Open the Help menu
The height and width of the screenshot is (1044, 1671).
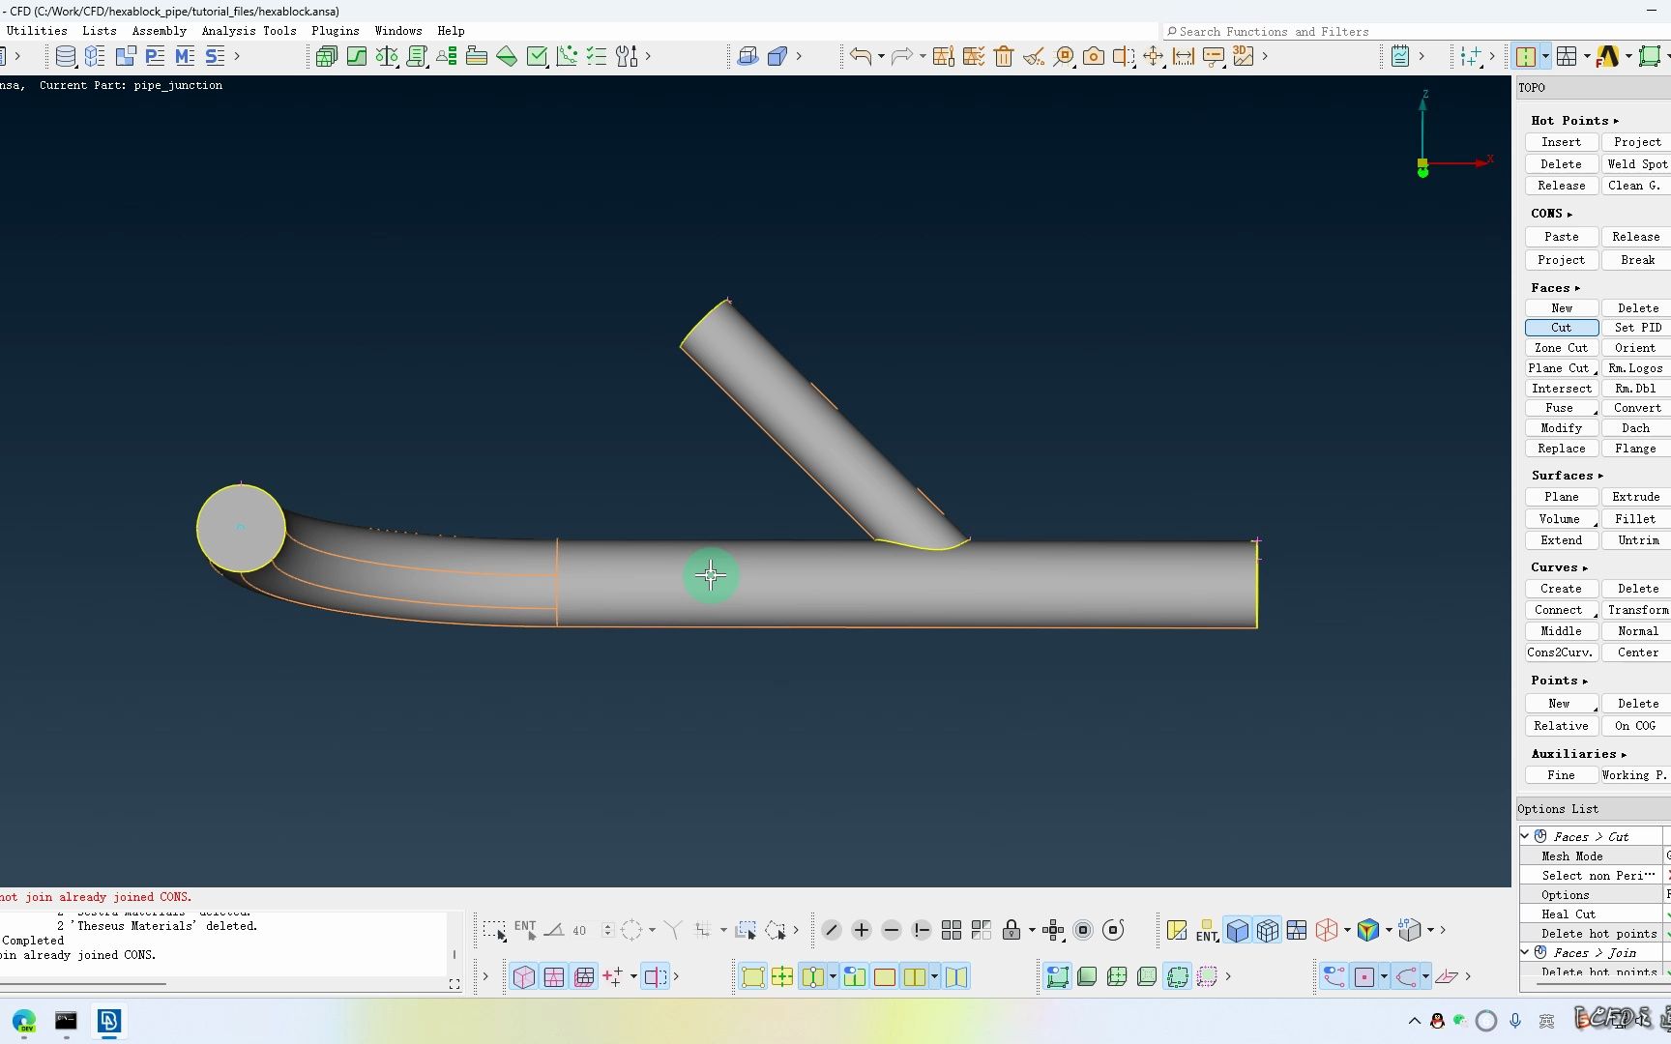coord(451,31)
